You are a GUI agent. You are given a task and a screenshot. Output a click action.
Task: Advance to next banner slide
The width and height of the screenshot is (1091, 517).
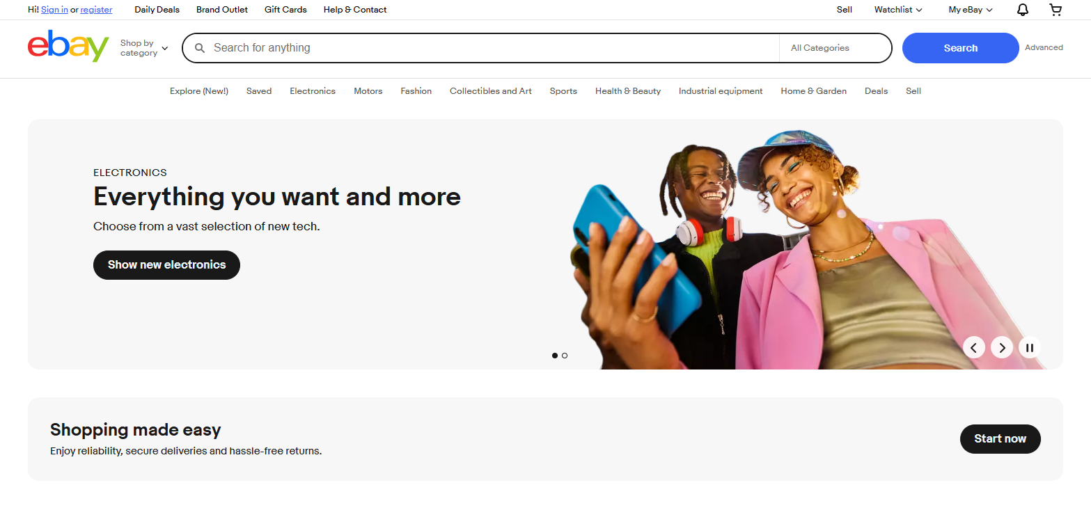[1001, 347]
